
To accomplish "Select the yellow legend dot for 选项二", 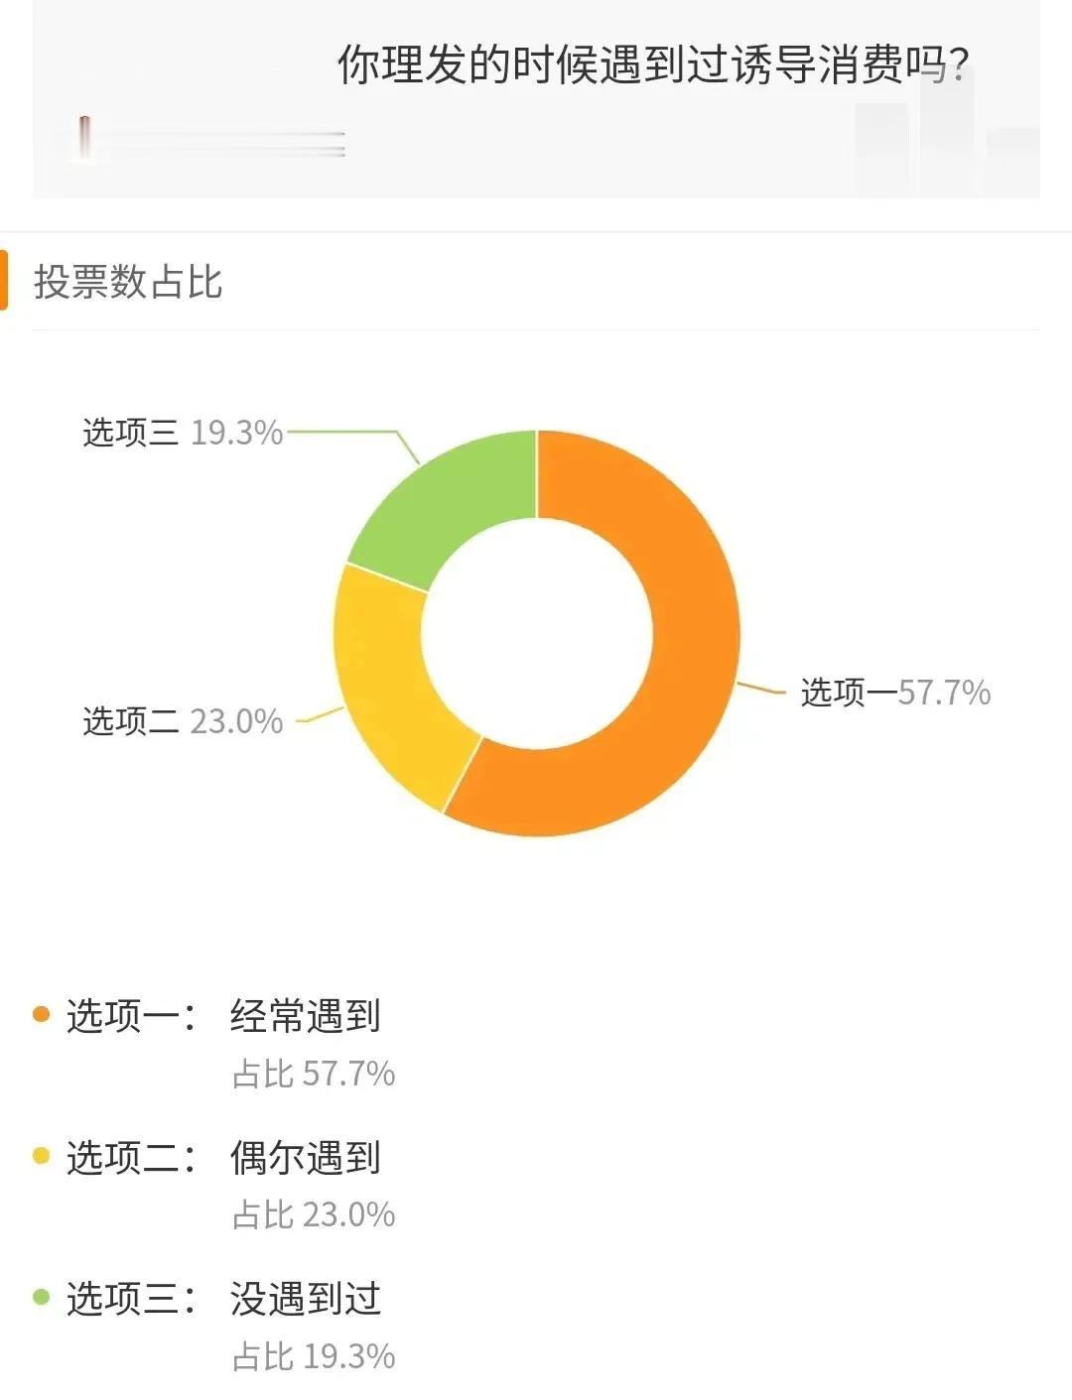I will click(x=42, y=1155).
